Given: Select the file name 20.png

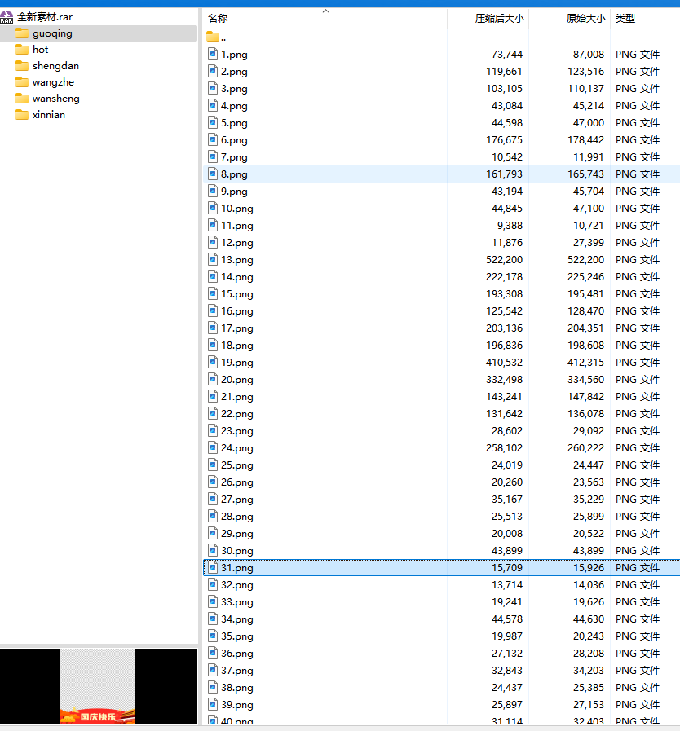Looking at the screenshot, I should (x=237, y=380).
